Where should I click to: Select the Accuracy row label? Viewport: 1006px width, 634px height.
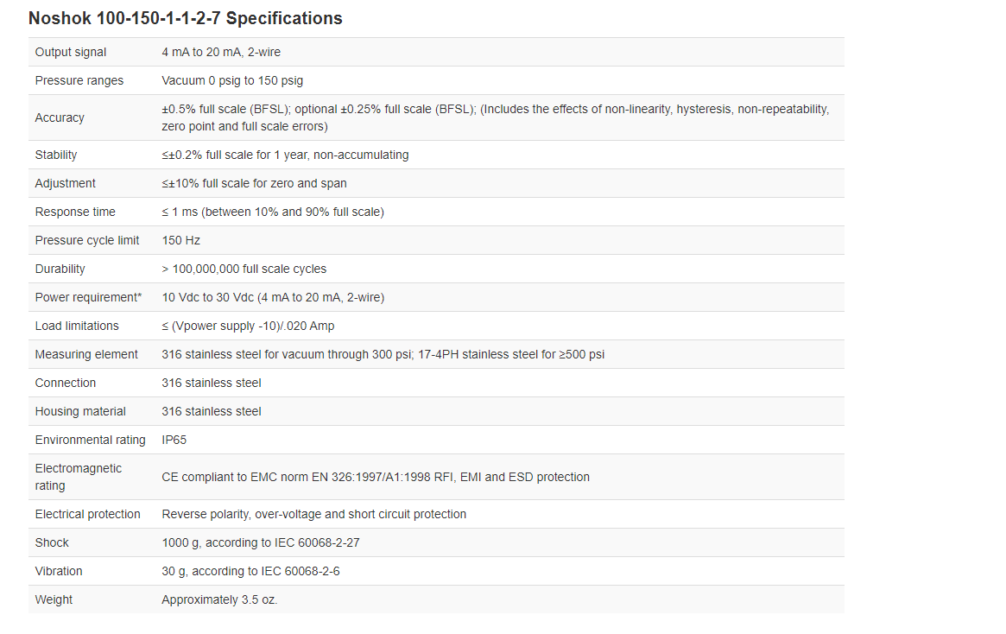click(x=60, y=117)
